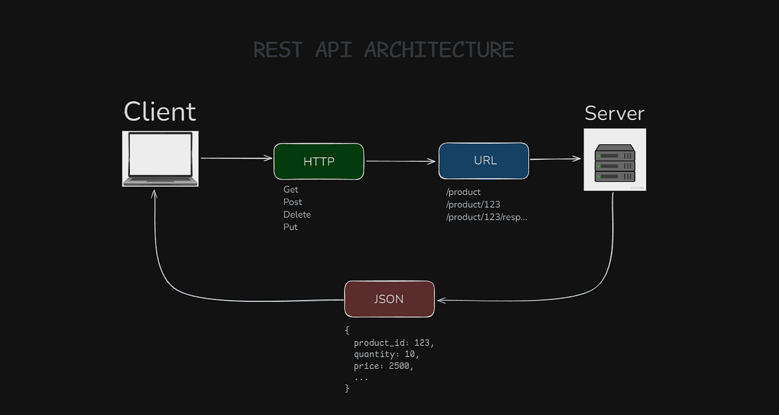Expand the truncated /product/123/resp... endpoint
This screenshot has width=779, height=415.
(486, 217)
